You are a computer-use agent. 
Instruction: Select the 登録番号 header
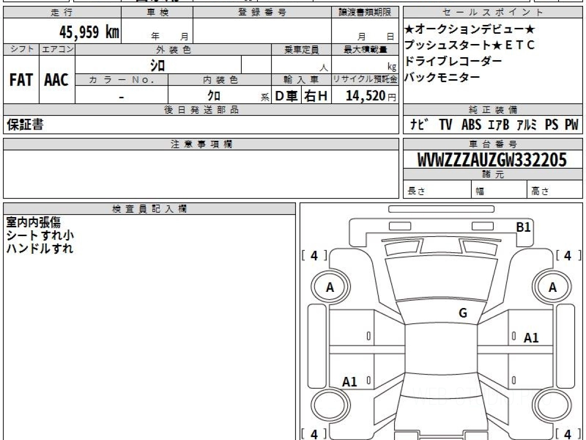click(262, 13)
